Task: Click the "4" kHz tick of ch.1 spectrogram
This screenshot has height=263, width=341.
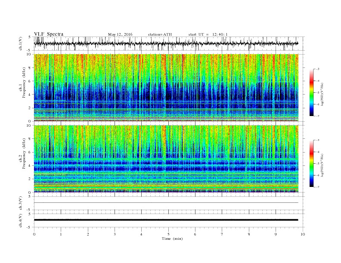Action: pos(31,95)
